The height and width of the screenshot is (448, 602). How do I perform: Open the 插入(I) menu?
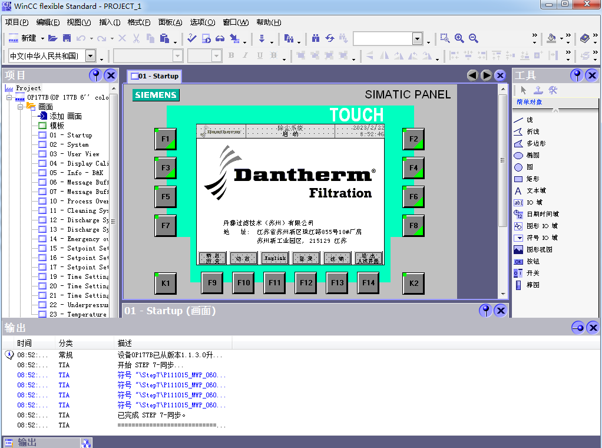(x=110, y=22)
